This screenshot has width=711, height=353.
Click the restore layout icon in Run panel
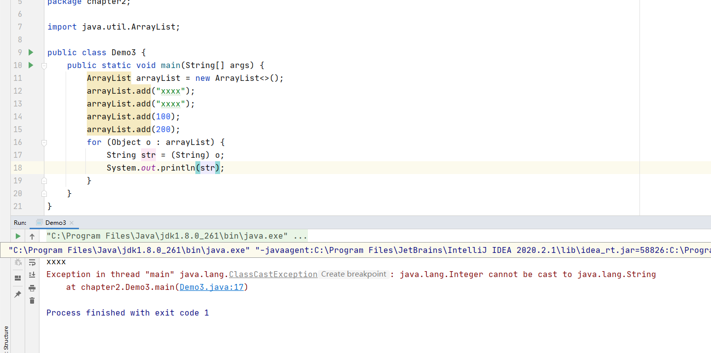18,278
